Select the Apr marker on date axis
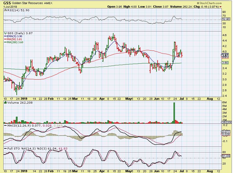 (x=102, y=98)
